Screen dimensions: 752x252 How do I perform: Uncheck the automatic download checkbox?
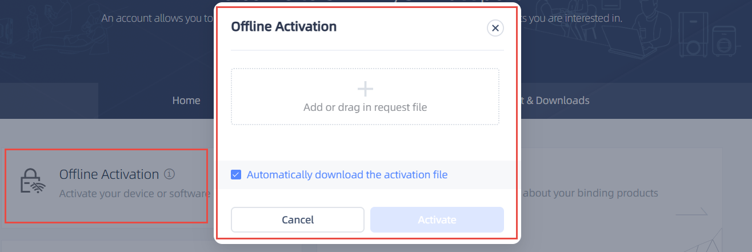pos(236,175)
